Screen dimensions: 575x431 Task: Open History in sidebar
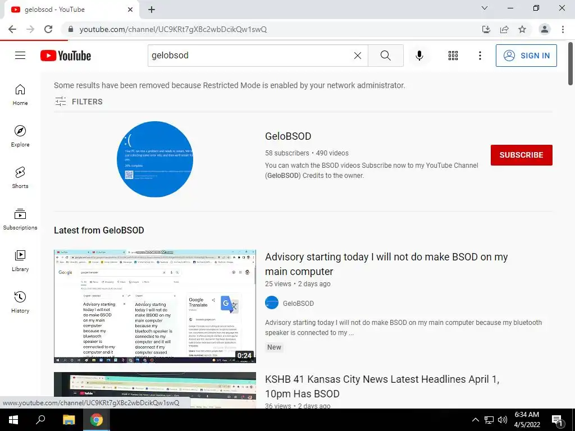click(20, 302)
